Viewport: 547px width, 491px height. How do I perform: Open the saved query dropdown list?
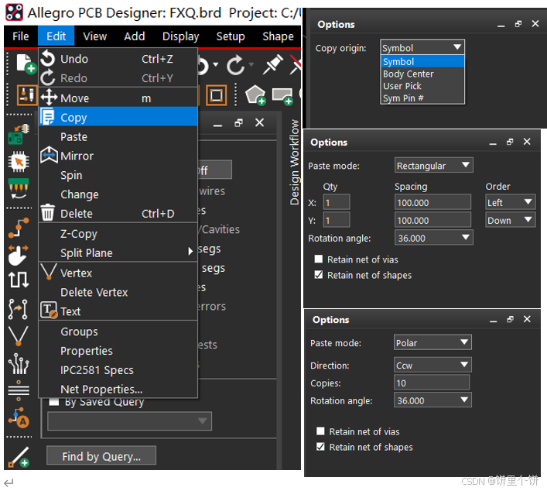click(129, 421)
